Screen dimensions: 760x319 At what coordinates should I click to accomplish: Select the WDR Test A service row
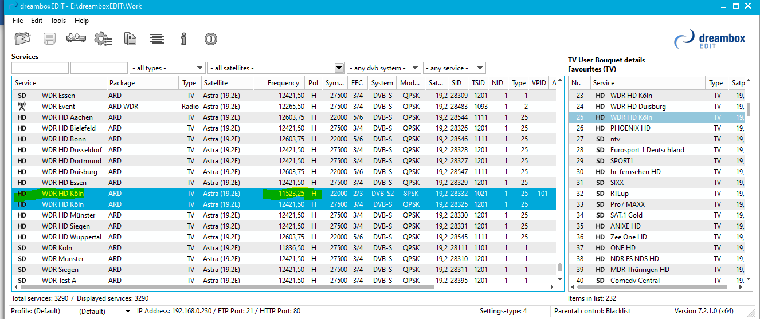[x=284, y=280]
